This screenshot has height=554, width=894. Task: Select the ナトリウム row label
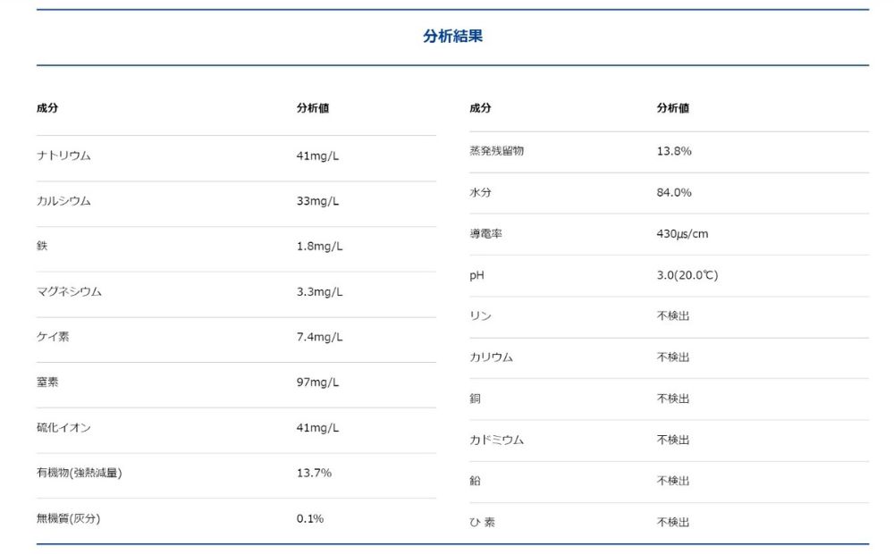tap(63, 156)
